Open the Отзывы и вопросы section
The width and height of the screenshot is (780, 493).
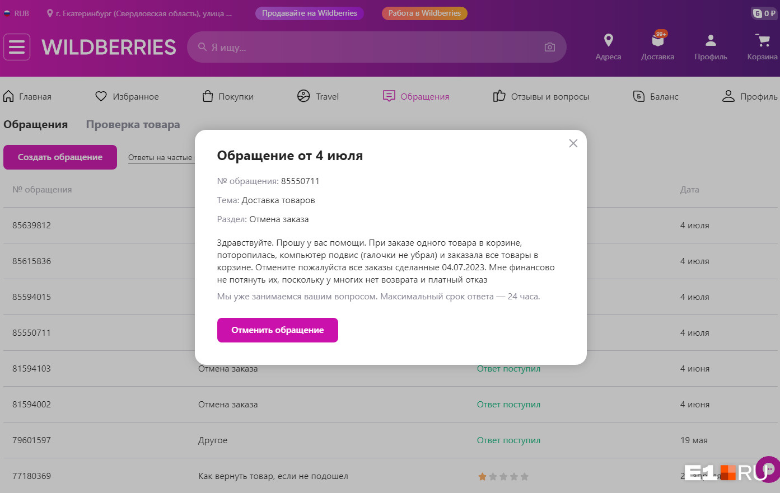[x=541, y=96]
